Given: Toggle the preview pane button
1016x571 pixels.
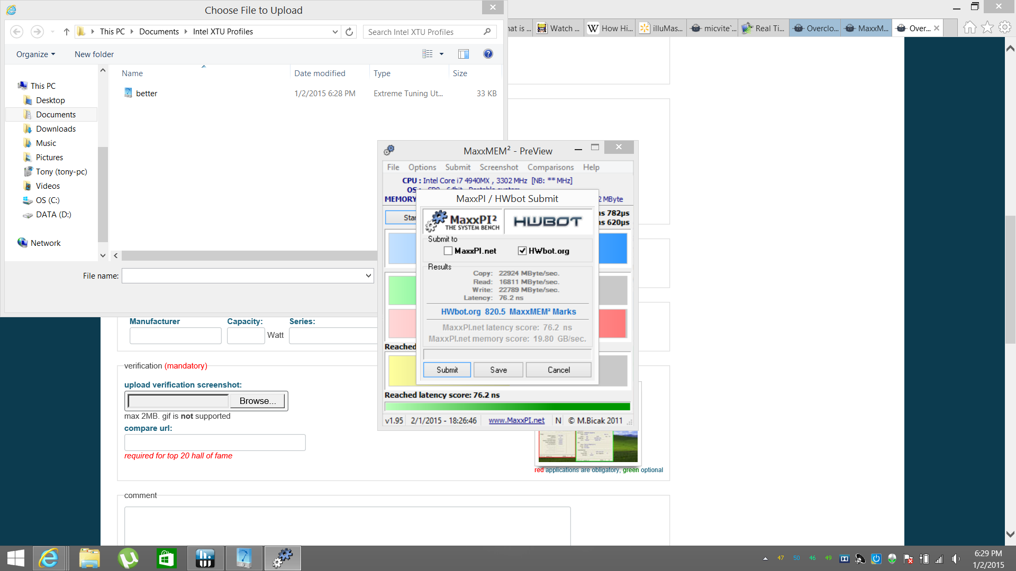Looking at the screenshot, I should (464, 54).
